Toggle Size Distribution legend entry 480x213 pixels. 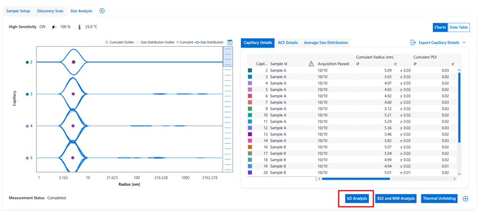(x=209, y=42)
